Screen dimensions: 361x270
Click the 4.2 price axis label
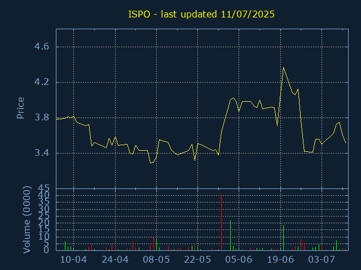click(x=42, y=82)
